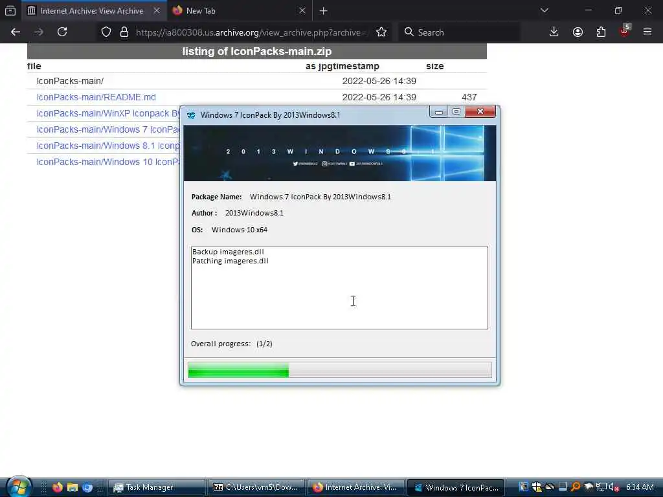Expand the list all tabs chevron
The height and width of the screenshot is (497, 663).
(545, 10)
